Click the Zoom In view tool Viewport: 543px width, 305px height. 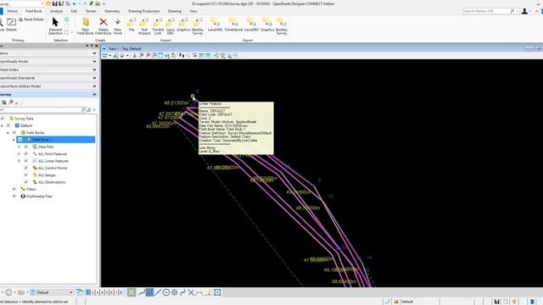click(x=142, y=55)
